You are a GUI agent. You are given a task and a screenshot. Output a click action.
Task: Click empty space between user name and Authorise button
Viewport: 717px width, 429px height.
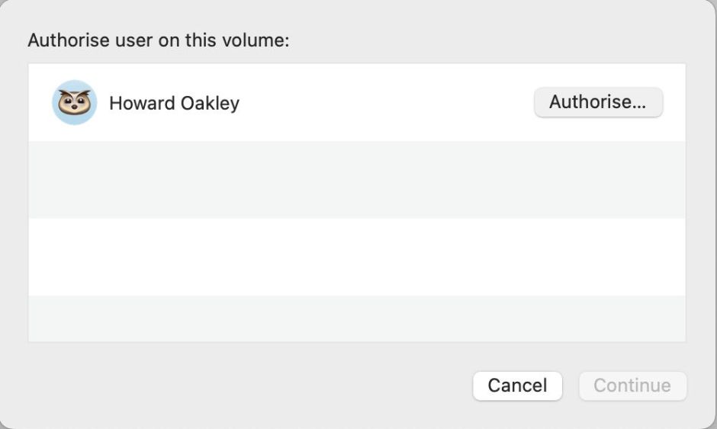pos(381,103)
